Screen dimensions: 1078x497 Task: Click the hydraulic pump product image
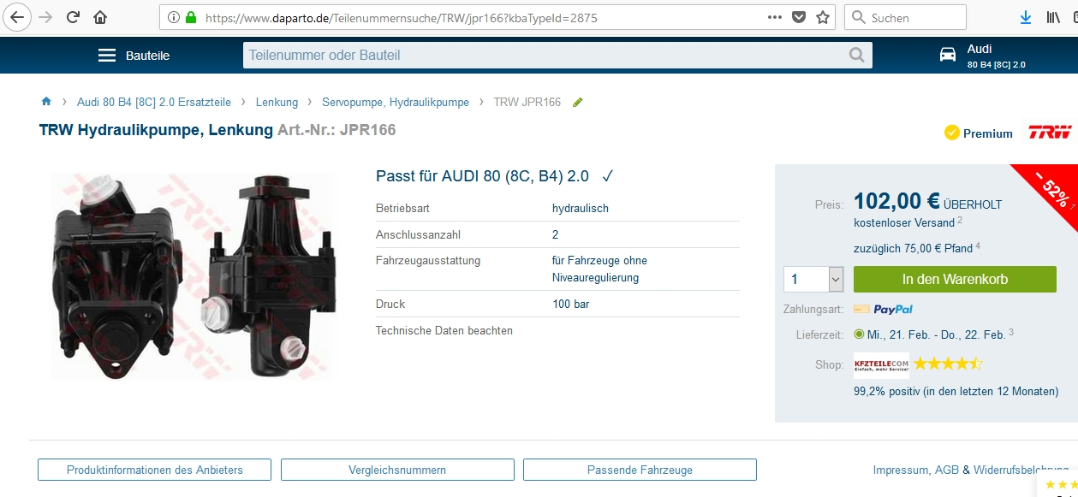pyautogui.click(x=194, y=275)
